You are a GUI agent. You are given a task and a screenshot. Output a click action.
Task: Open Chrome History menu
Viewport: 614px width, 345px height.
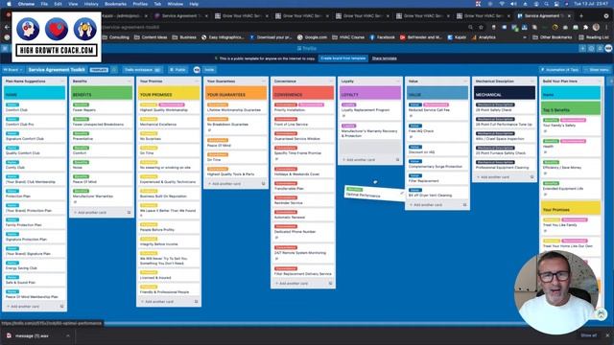[x=91, y=4]
